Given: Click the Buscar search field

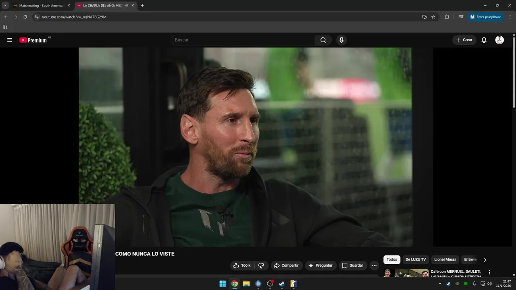Looking at the screenshot, I should click(x=243, y=40).
